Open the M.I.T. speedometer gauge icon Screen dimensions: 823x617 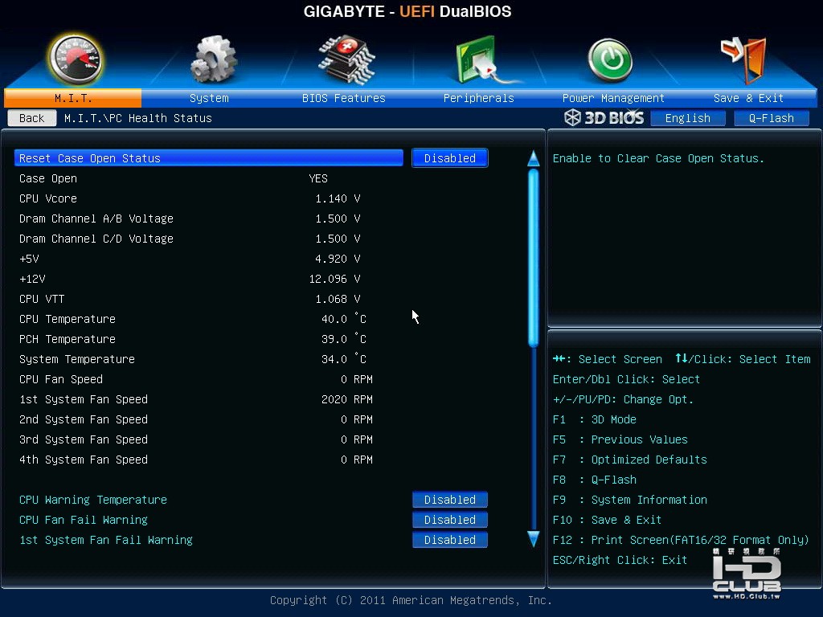pyautogui.click(x=75, y=59)
